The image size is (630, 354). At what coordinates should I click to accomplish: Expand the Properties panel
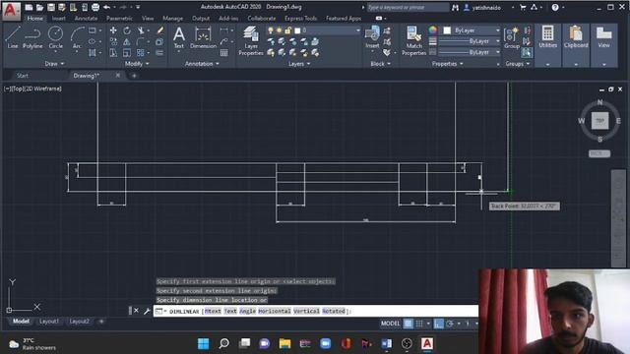tap(447, 64)
